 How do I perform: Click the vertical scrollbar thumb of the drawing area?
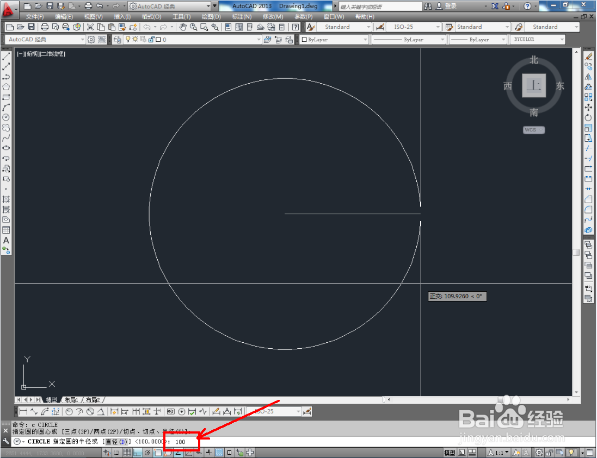pyautogui.click(x=576, y=253)
